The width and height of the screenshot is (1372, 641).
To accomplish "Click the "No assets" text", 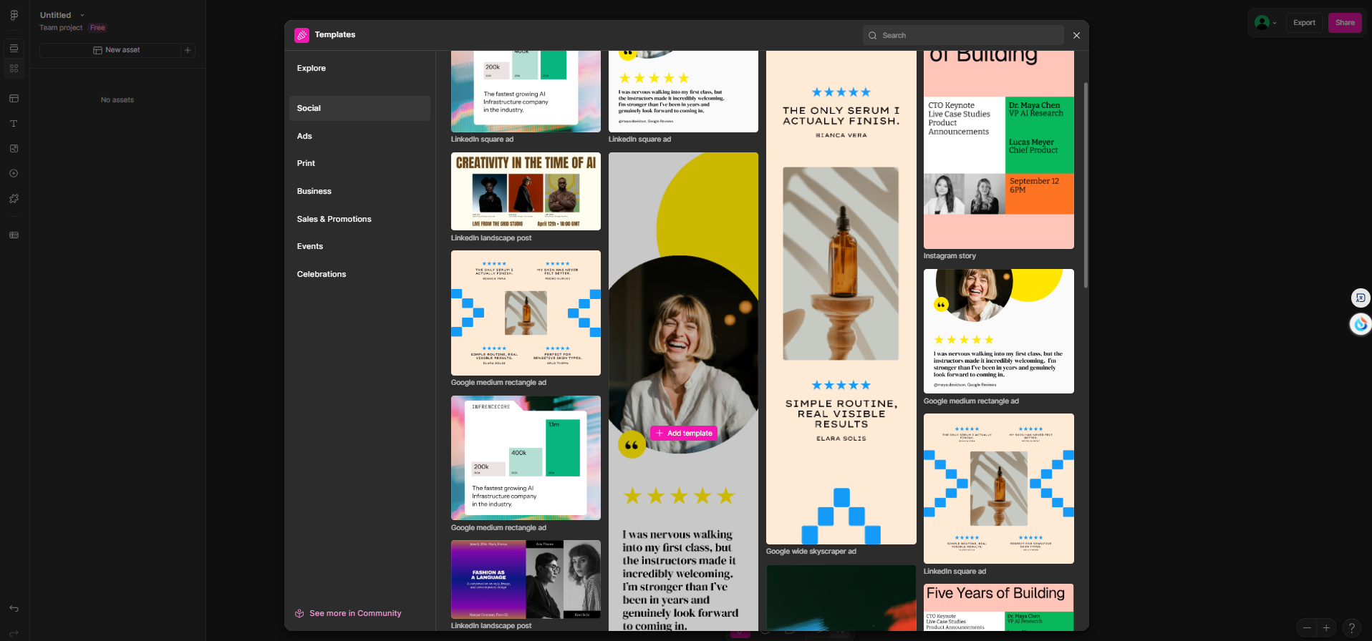I will click(x=117, y=100).
